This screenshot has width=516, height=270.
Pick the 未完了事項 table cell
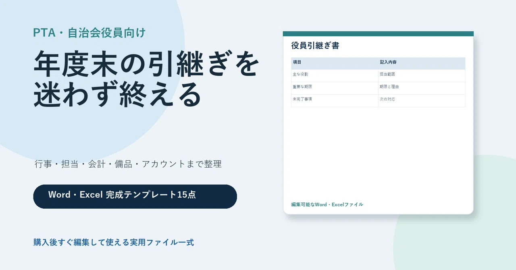point(335,101)
